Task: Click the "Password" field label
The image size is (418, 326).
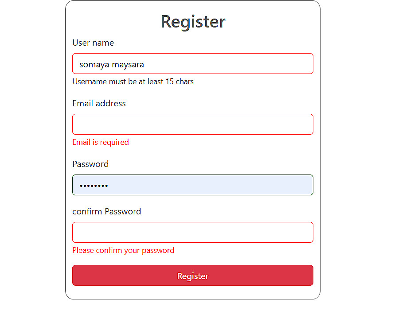Action: tap(90, 164)
